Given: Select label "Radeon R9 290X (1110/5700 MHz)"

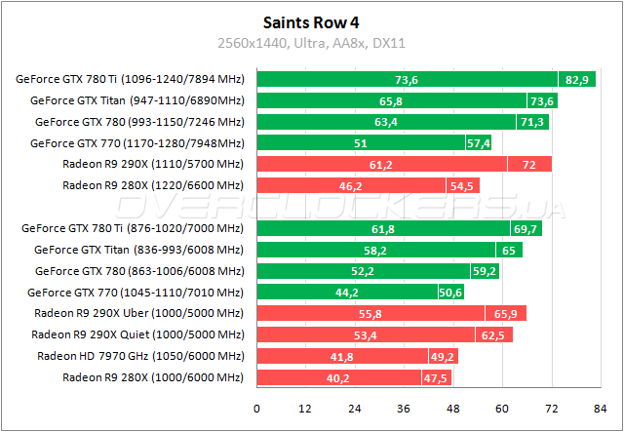Looking at the screenshot, I should click(153, 164).
